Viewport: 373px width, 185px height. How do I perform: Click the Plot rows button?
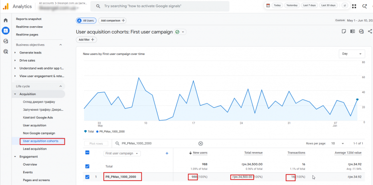(96, 143)
